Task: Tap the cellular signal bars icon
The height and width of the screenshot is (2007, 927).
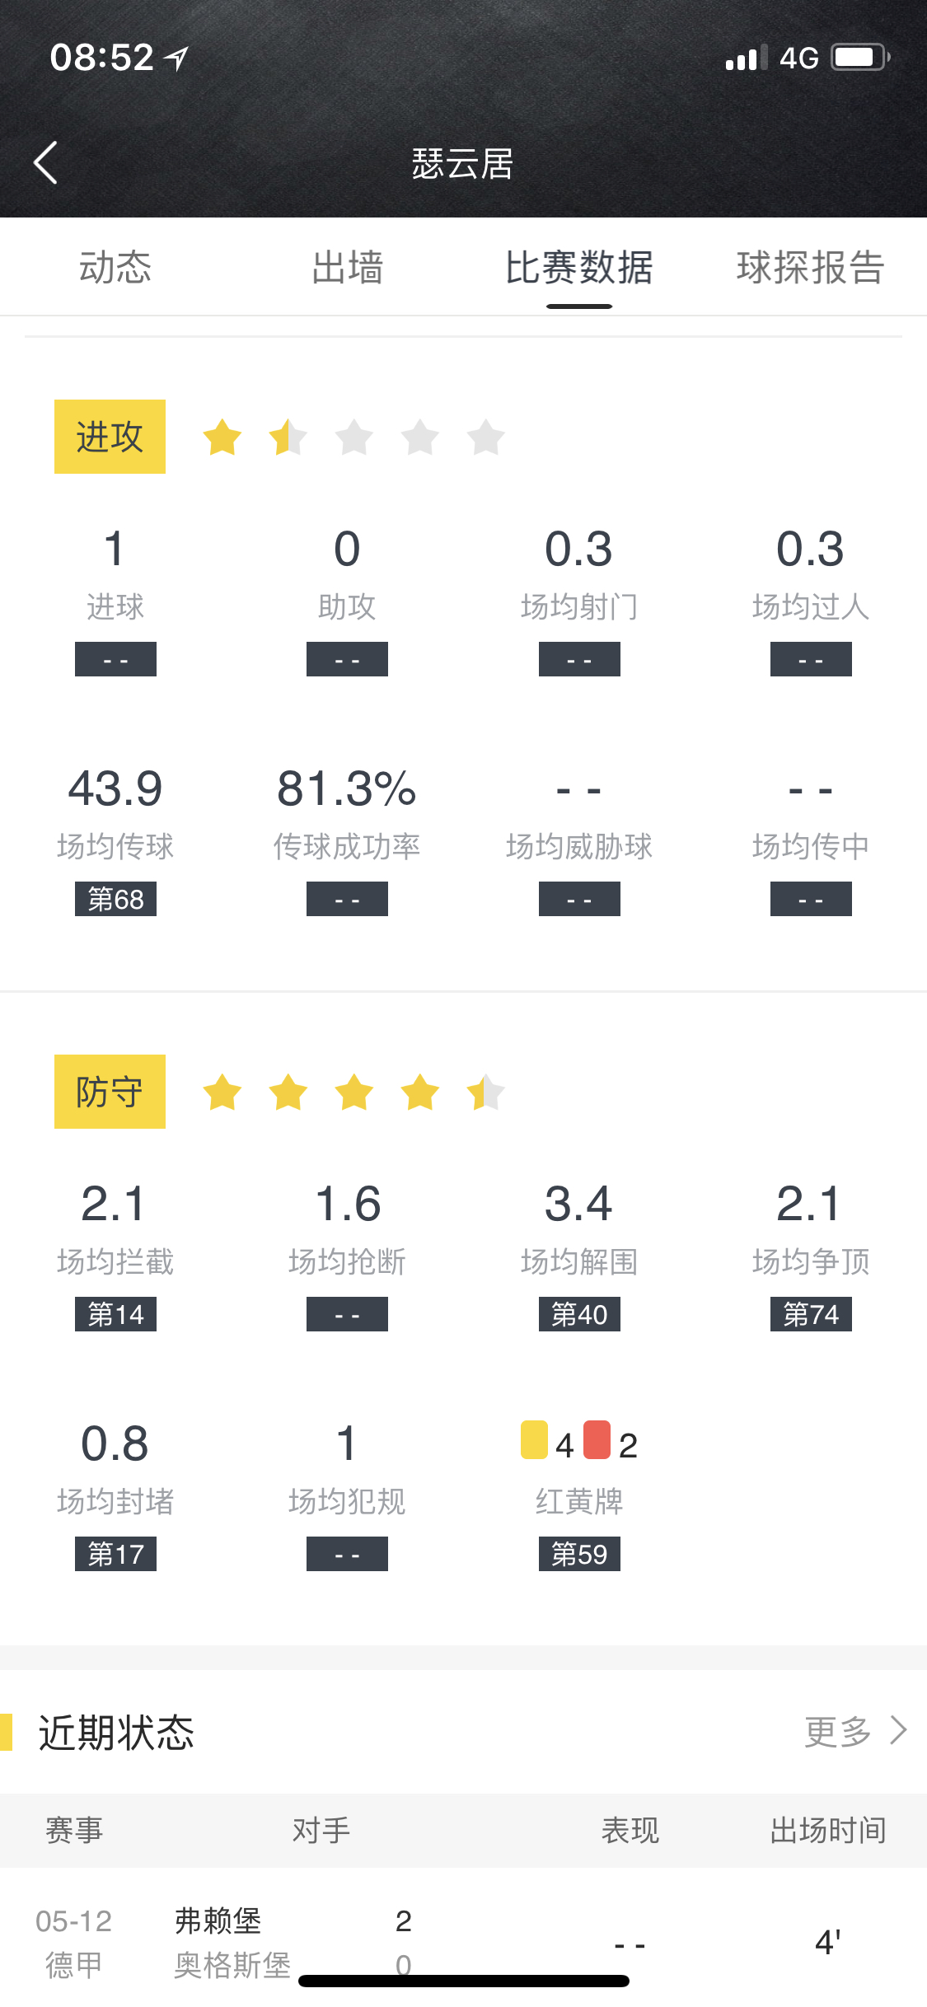Action: pos(746,58)
